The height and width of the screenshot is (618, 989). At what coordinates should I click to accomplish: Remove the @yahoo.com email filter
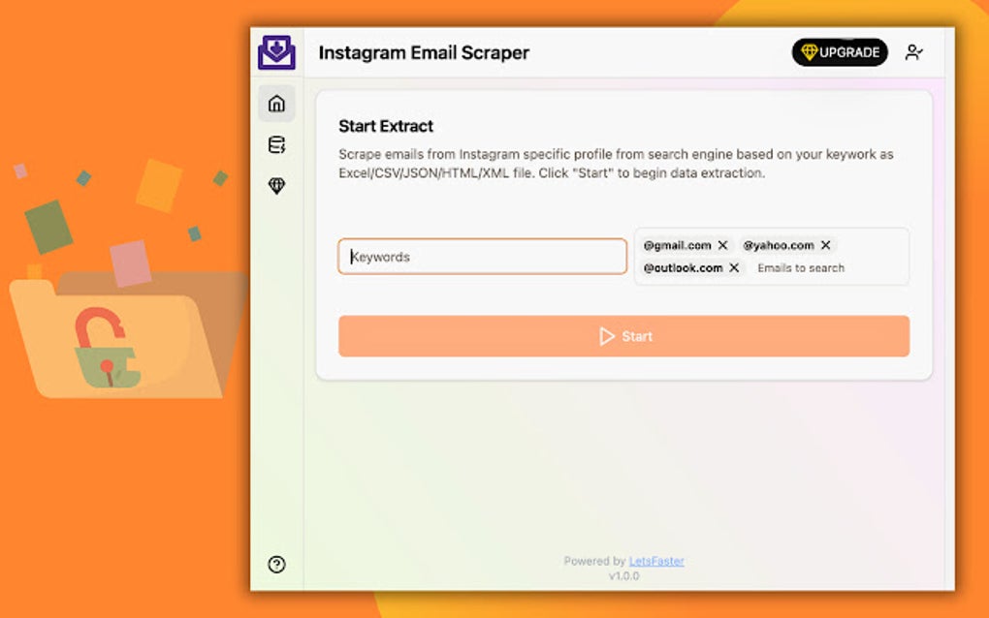tap(825, 245)
